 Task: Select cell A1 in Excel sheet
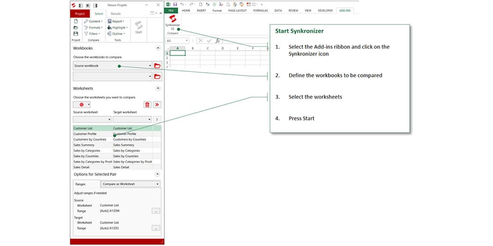(x=178, y=53)
